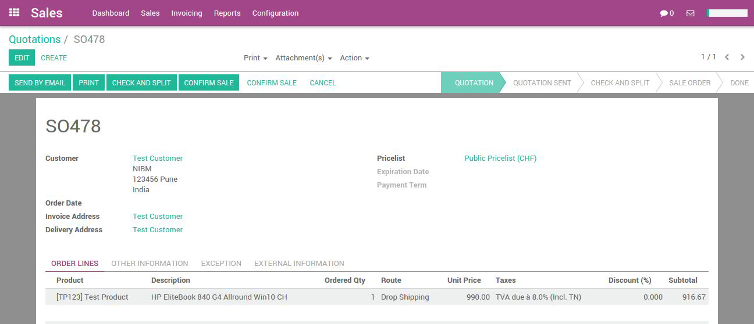Open the Test Customer link under Customer
This screenshot has height=324, width=754.
[x=158, y=158]
